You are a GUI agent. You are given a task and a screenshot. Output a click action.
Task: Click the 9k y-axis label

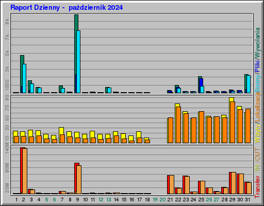click(x=7, y=21)
